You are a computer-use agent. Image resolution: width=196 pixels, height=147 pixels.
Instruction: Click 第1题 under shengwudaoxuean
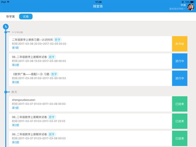[x=15, y=108]
